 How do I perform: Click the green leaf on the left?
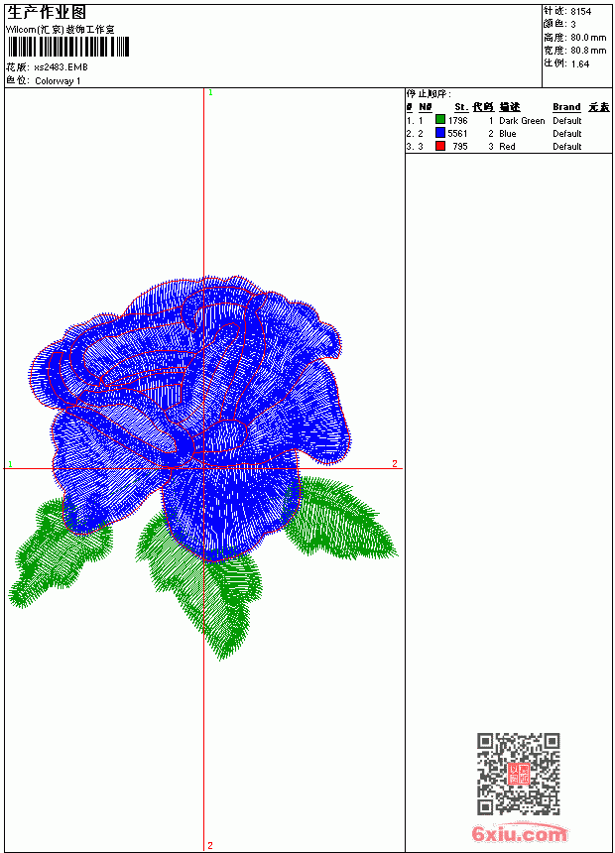coord(58,554)
